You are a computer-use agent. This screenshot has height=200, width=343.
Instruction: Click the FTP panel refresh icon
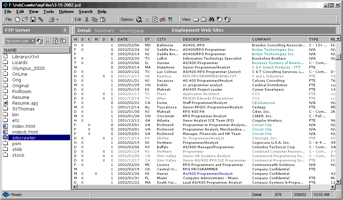coord(55,41)
